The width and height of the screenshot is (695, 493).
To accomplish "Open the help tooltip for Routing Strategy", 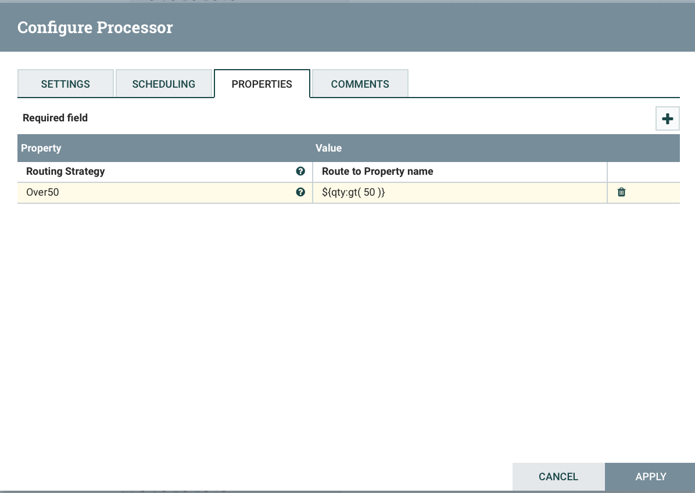I will (300, 171).
